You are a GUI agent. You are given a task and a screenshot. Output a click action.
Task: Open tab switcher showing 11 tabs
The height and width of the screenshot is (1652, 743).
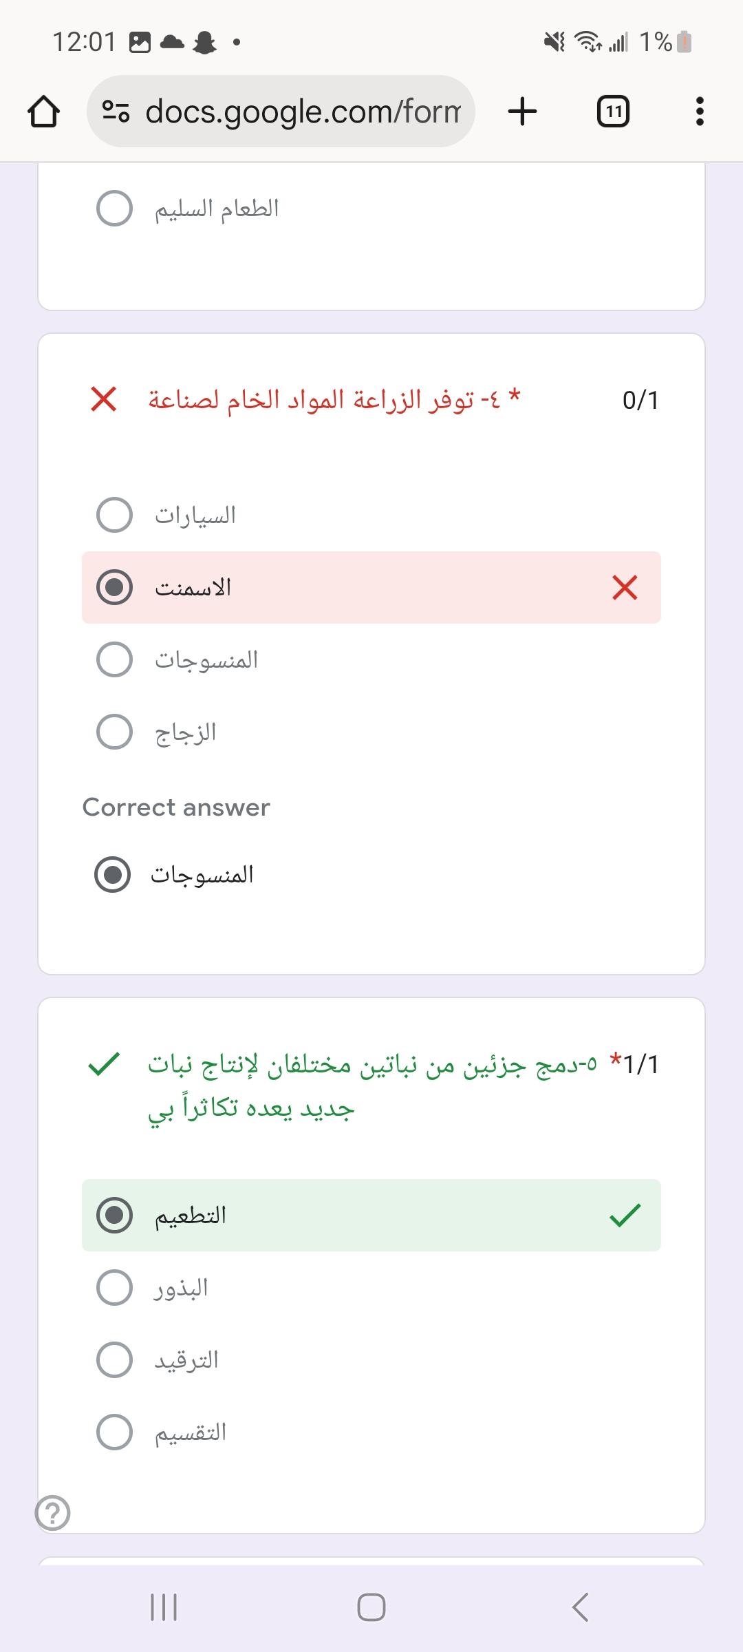(613, 112)
